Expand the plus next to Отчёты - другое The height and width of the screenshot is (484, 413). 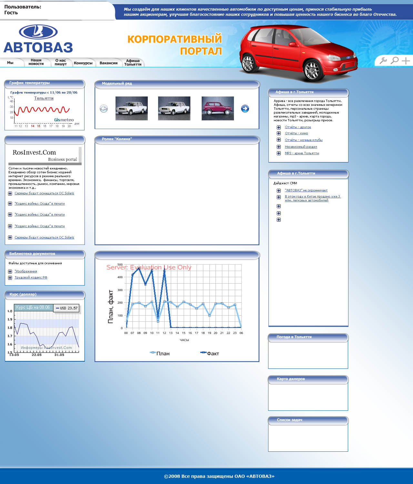point(279,127)
